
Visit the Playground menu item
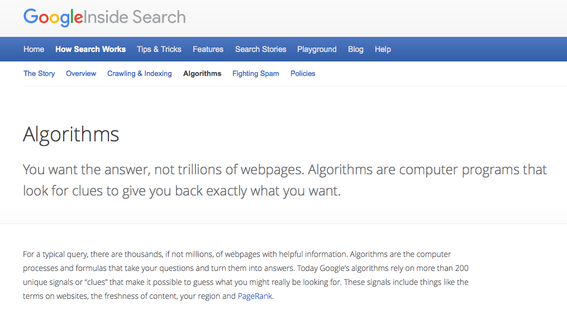(x=317, y=49)
